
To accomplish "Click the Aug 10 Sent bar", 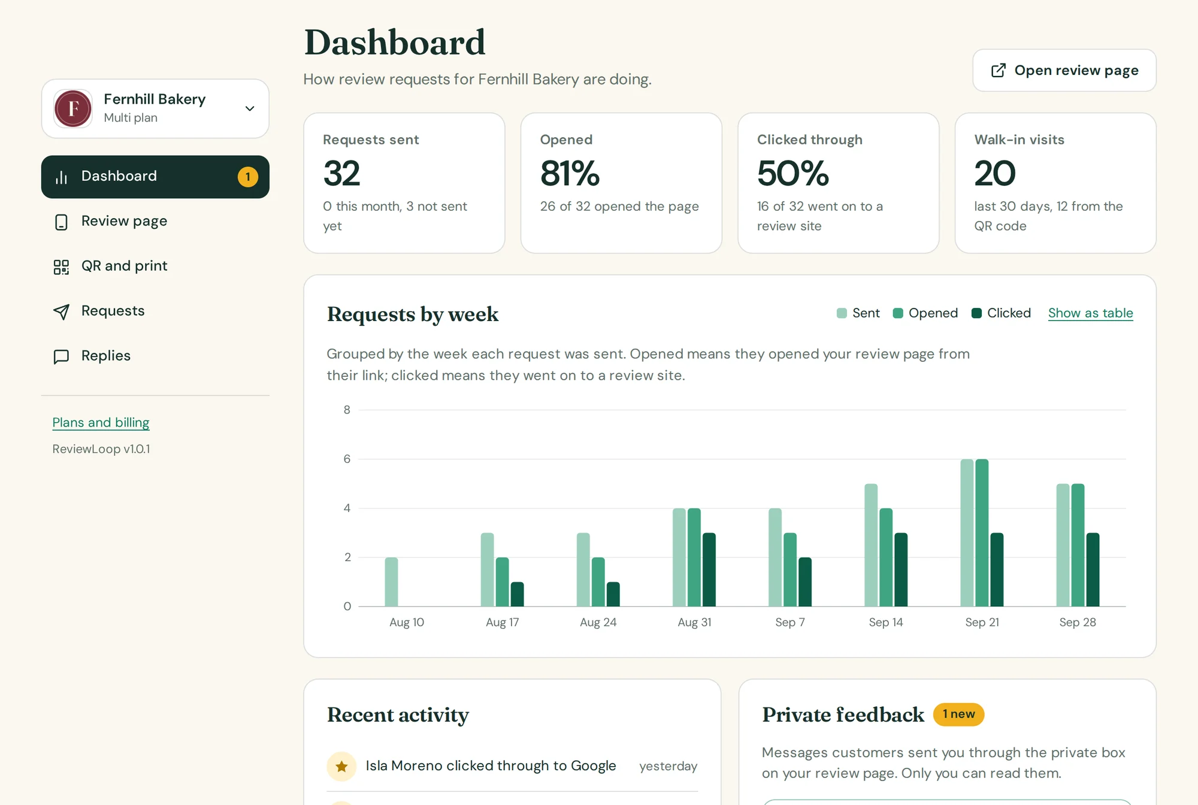I will [x=391, y=582].
